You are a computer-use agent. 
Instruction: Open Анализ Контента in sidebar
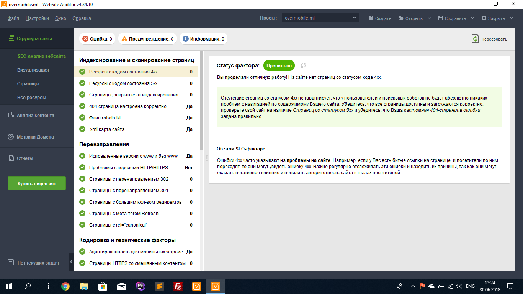tap(35, 115)
